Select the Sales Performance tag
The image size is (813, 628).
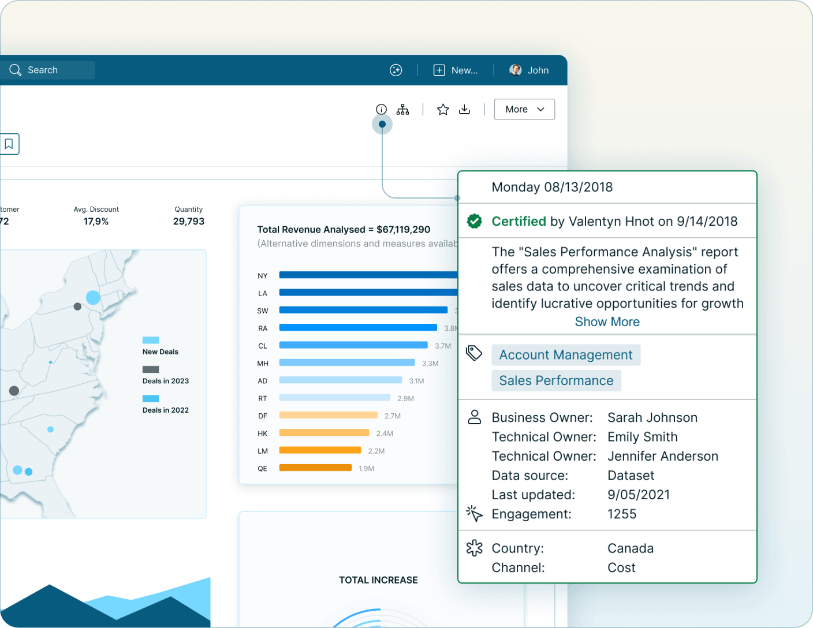[556, 380]
